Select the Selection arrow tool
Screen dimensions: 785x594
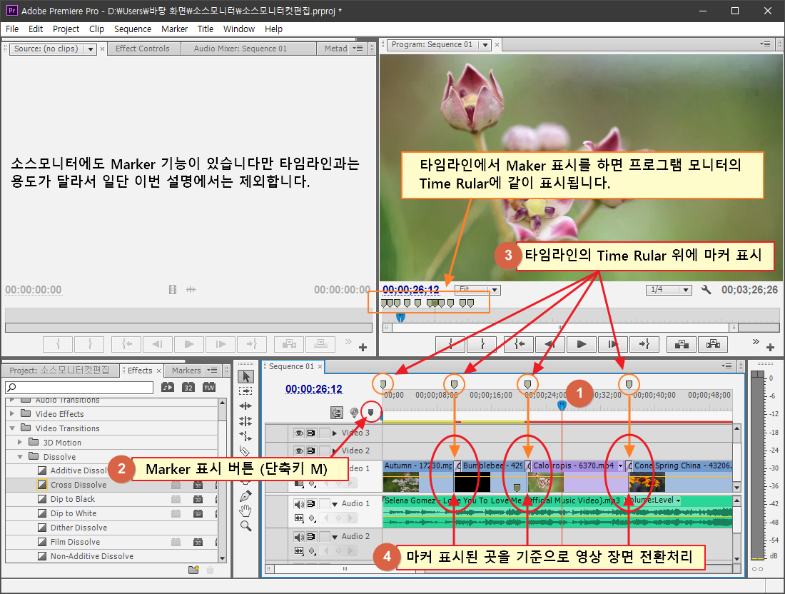(x=245, y=377)
